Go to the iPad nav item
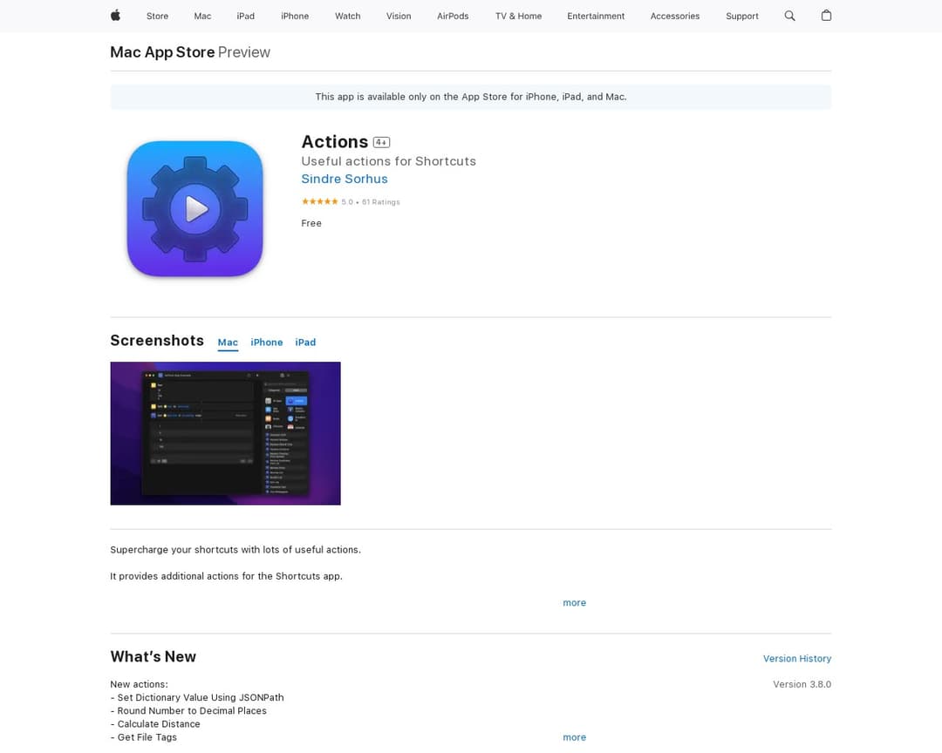 pos(246,17)
